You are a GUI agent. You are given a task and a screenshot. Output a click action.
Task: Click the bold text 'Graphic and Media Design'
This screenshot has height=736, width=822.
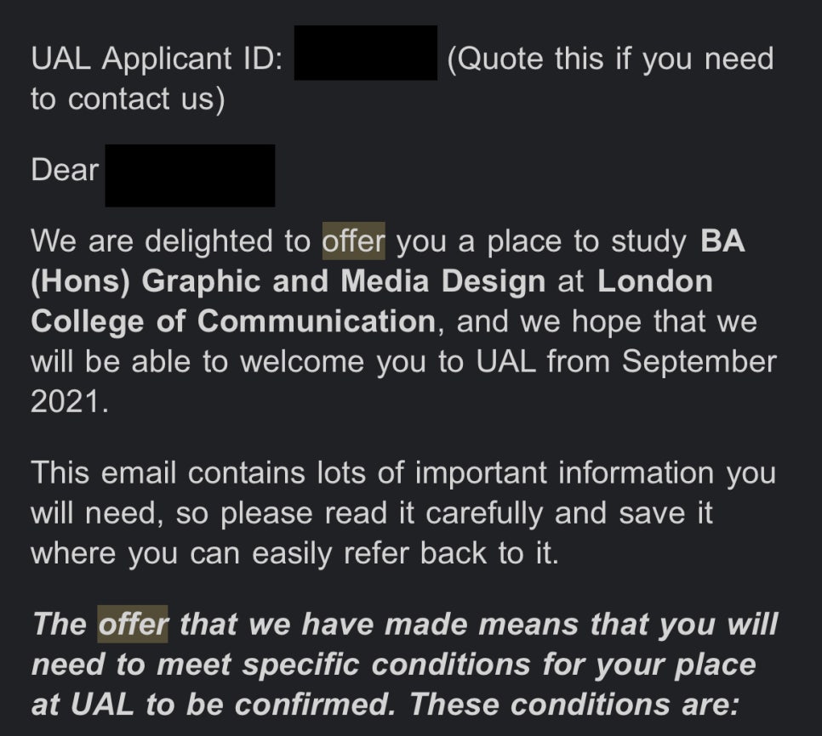coord(344,281)
